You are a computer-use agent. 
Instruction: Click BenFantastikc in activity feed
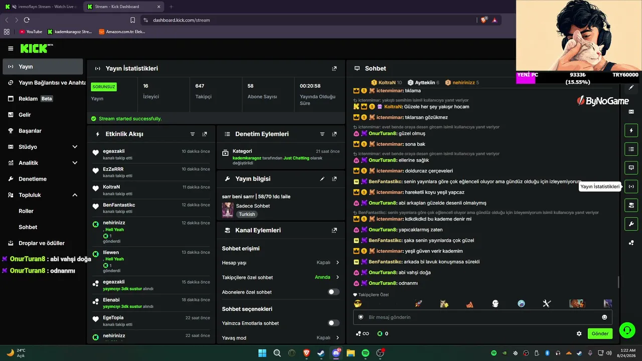coord(151,208)
